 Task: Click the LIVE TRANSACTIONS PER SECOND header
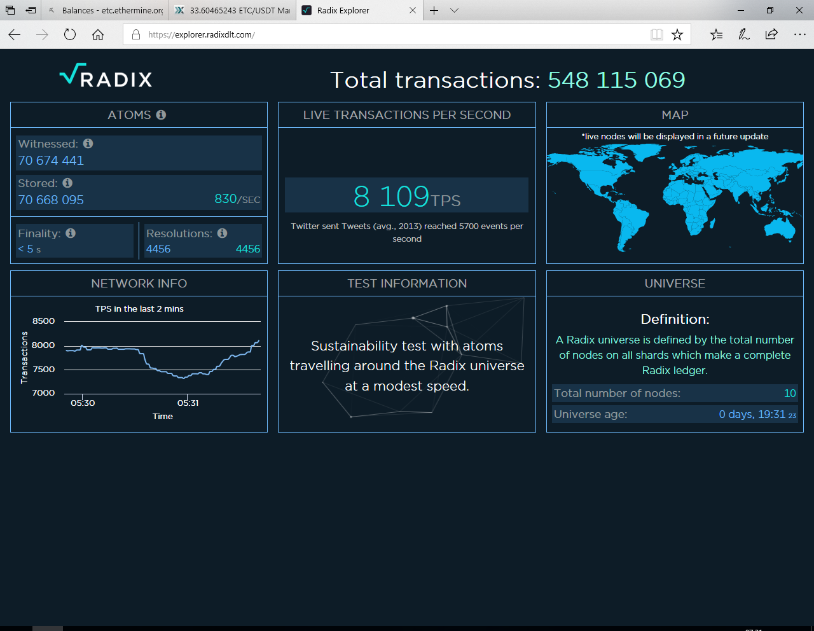407,115
